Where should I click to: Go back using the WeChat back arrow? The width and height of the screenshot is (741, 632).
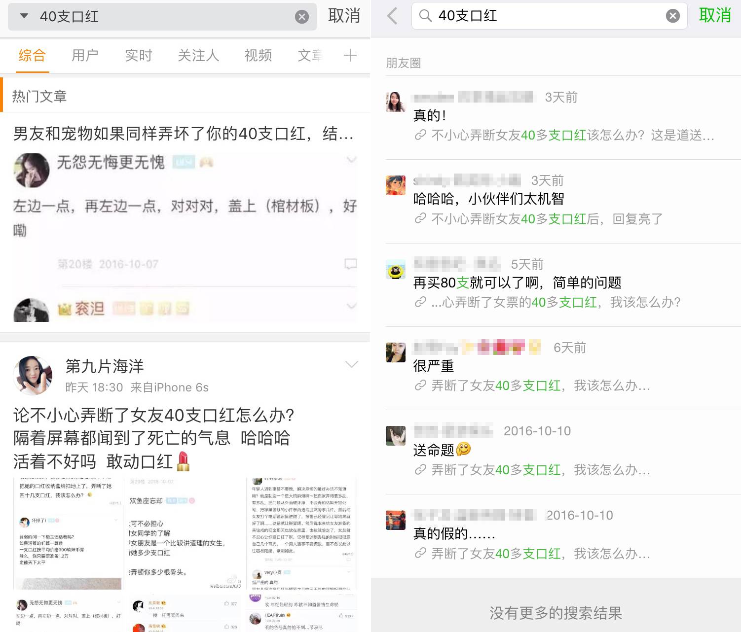click(392, 16)
